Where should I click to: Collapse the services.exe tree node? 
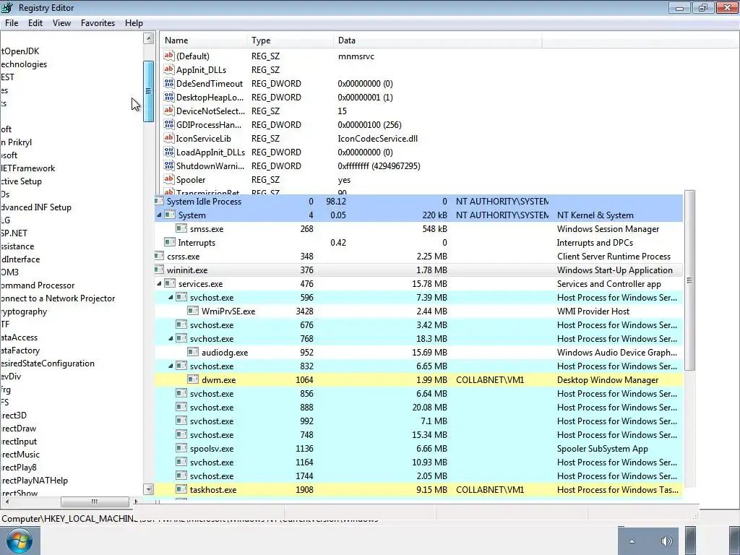[159, 283]
